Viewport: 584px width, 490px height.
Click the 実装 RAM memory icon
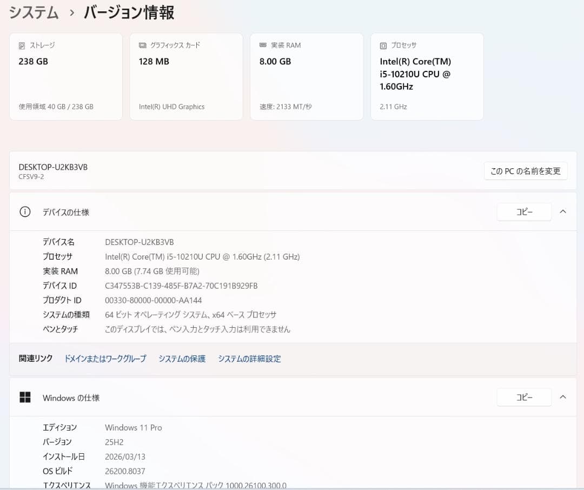pyautogui.click(x=263, y=45)
